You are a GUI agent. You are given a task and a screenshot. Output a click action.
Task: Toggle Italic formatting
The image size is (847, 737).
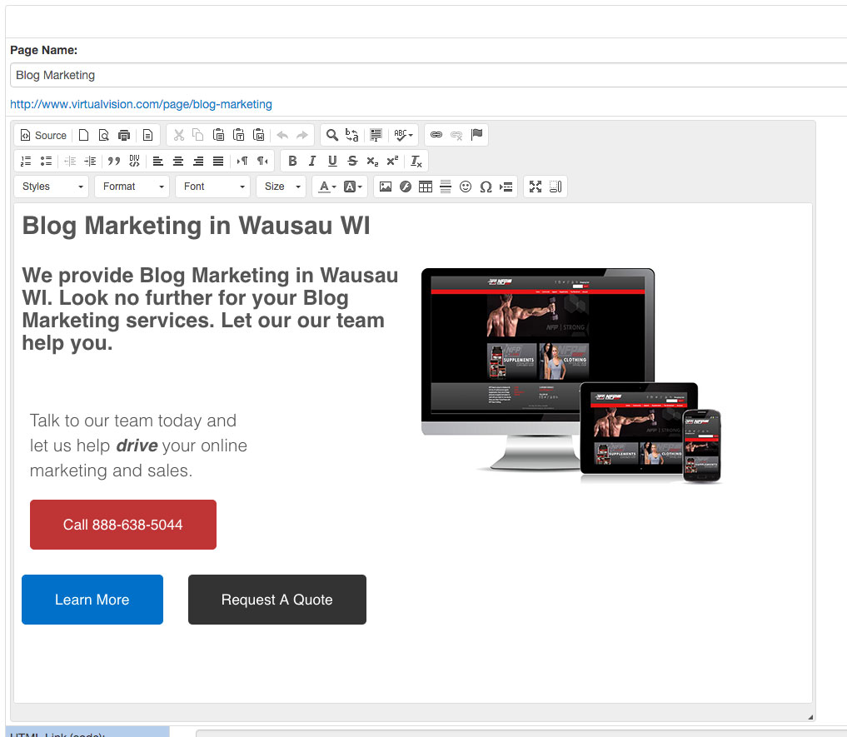312,161
